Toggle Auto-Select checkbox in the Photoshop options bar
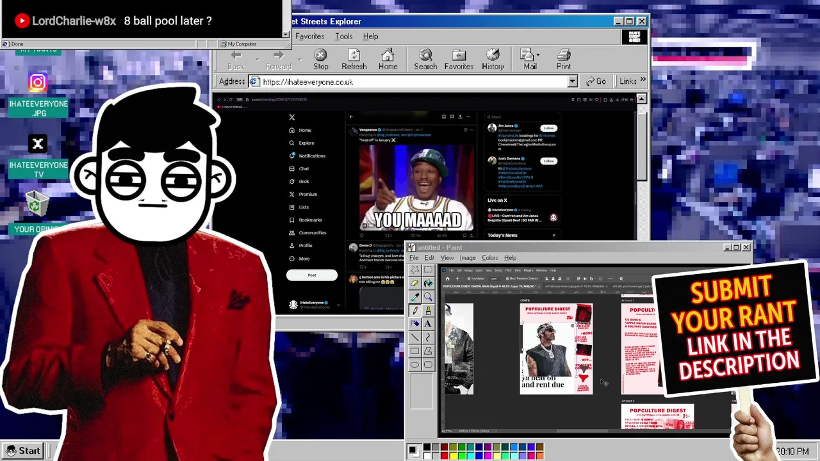 pos(470,279)
